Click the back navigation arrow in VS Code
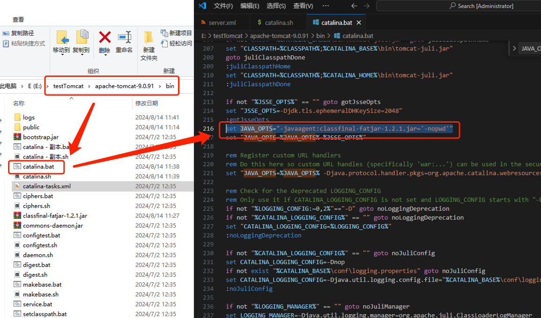Image resolution: width=541 pixels, height=318 pixels. pos(354,6)
